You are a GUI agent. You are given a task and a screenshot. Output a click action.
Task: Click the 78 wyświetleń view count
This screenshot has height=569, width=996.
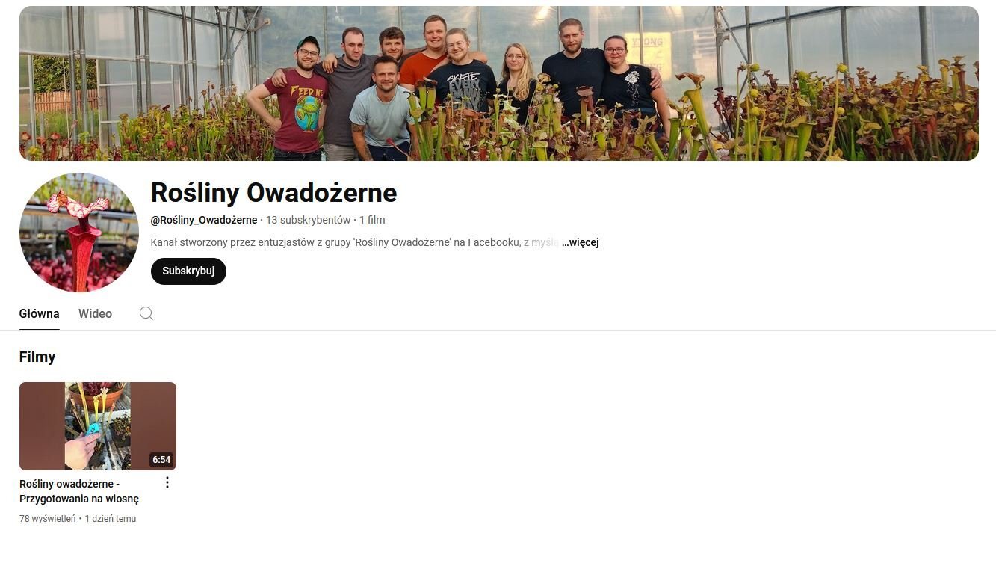coord(48,518)
